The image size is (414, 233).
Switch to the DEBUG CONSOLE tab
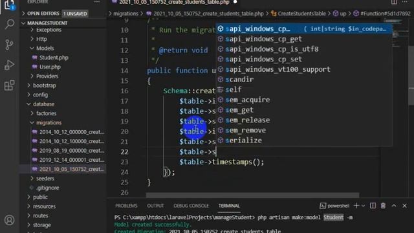pyautogui.click(x=191, y=206)
